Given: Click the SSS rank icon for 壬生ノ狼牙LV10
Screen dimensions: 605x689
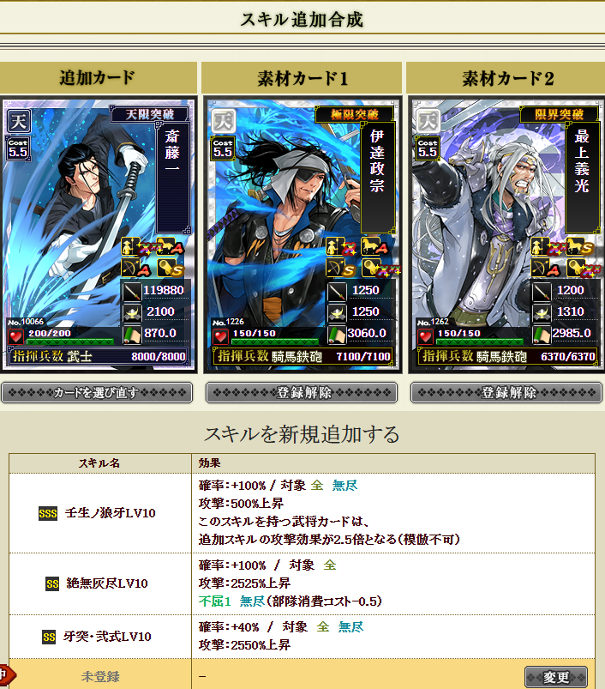Looking at the screenshot, I should tap(48, 513).
